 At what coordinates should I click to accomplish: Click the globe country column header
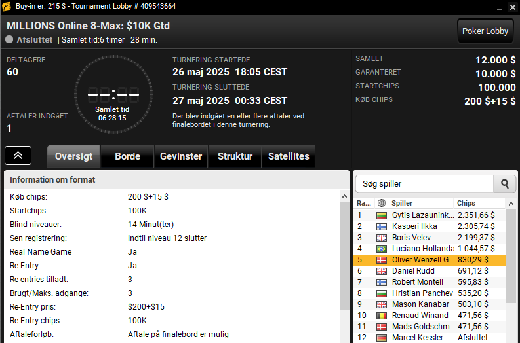[382, 203]
